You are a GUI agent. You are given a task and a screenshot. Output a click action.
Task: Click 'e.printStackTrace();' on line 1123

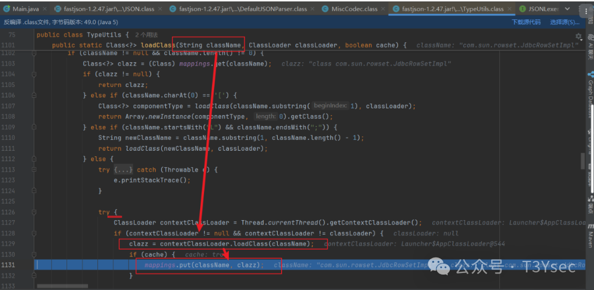tap(152, 180)
